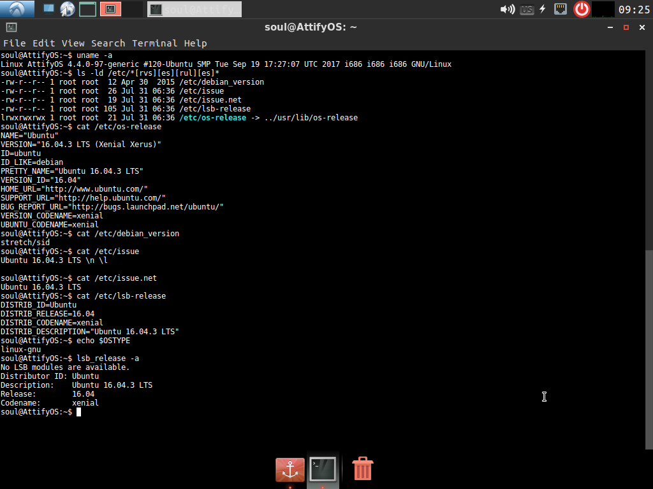Click the PRETTY_NAME line
Image resolution: width=653 pixels, height=489 pixels.
(72, 171)
